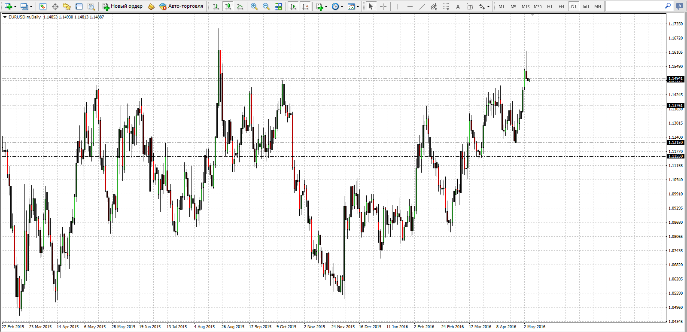Click the Tile Windows icon
The width and height of the screenshot is (687, 332).
[278, 6]
